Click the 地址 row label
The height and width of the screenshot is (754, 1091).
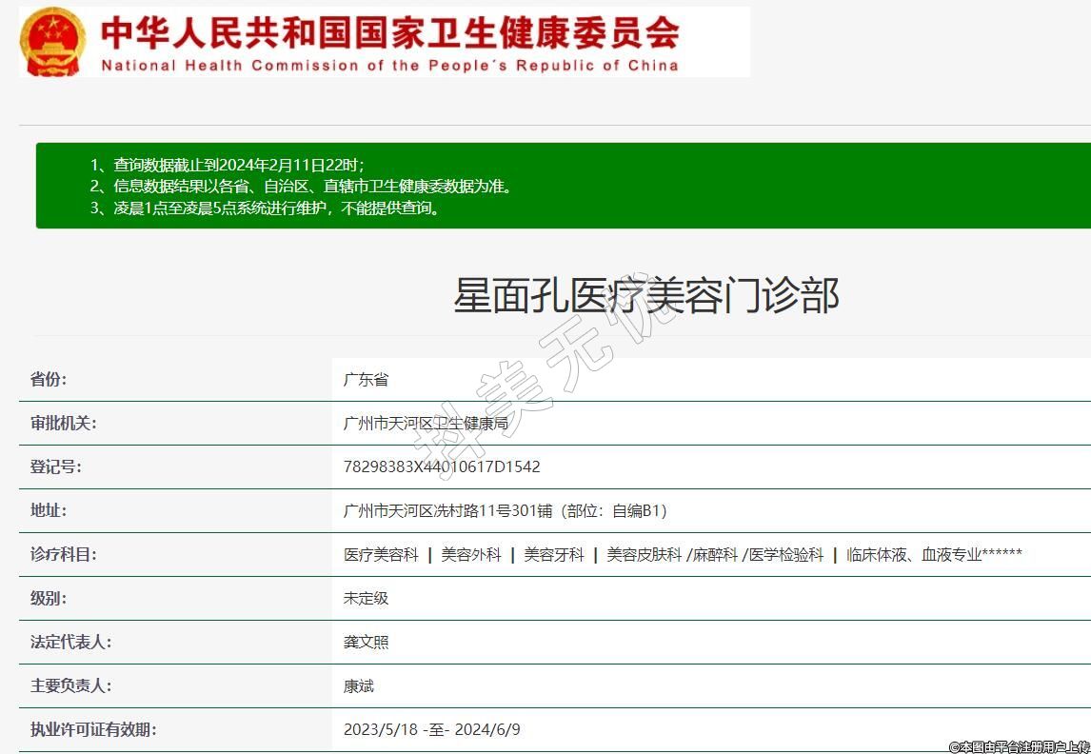coord(49,510)
